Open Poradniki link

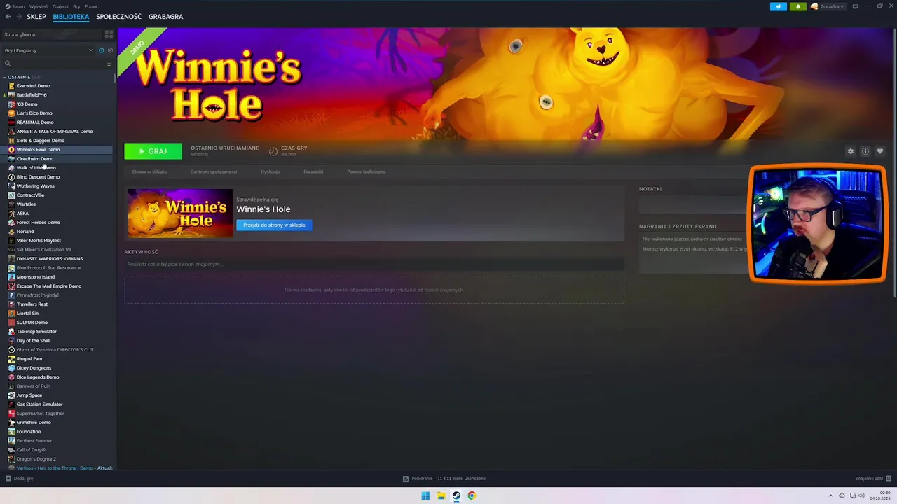tap(313, 171)
